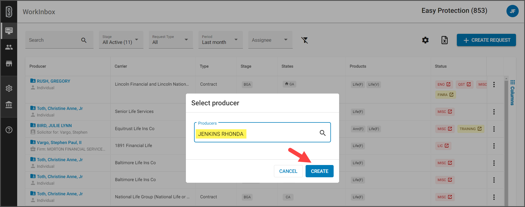
Task: Open the bank/institution sidebar icon
Action: [9, 105]
